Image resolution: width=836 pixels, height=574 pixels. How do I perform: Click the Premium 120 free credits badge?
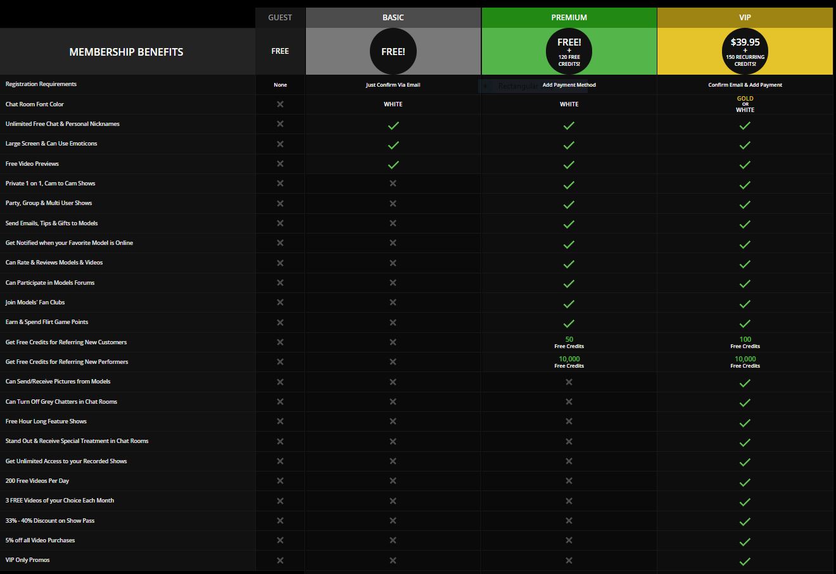(x=569, y=52)
